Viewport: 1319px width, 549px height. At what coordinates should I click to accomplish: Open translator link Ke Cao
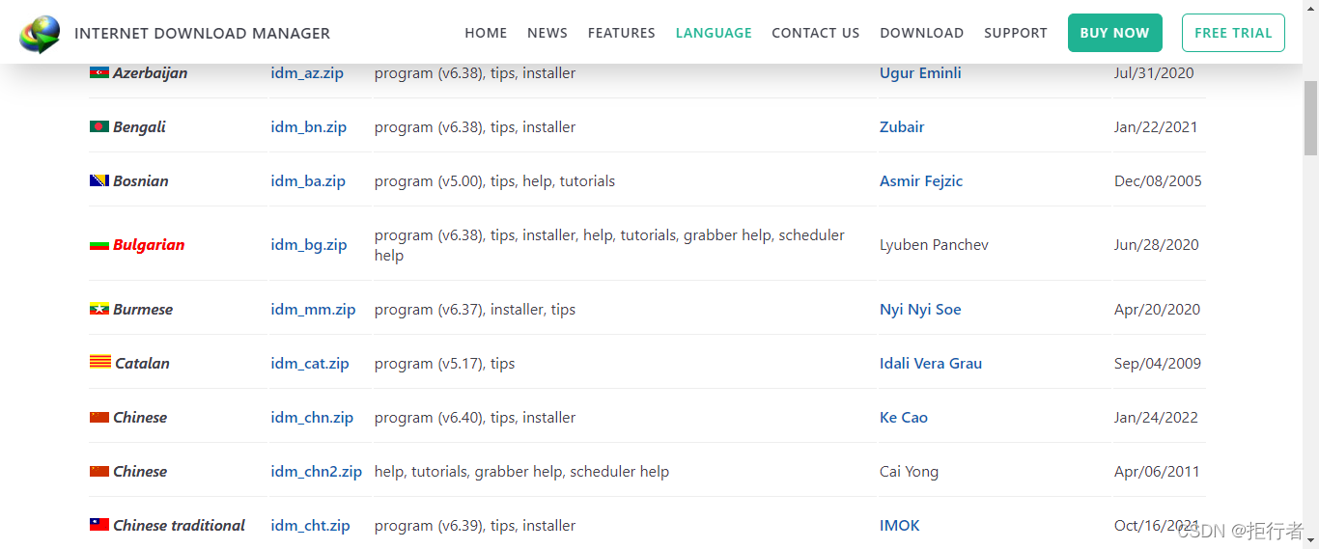pyautogui.click(x=904, y=418)
